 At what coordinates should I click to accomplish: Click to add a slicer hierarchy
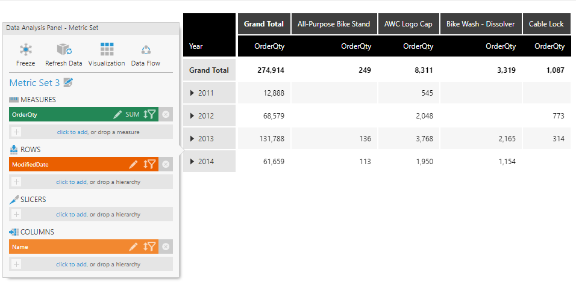[72, 214]
